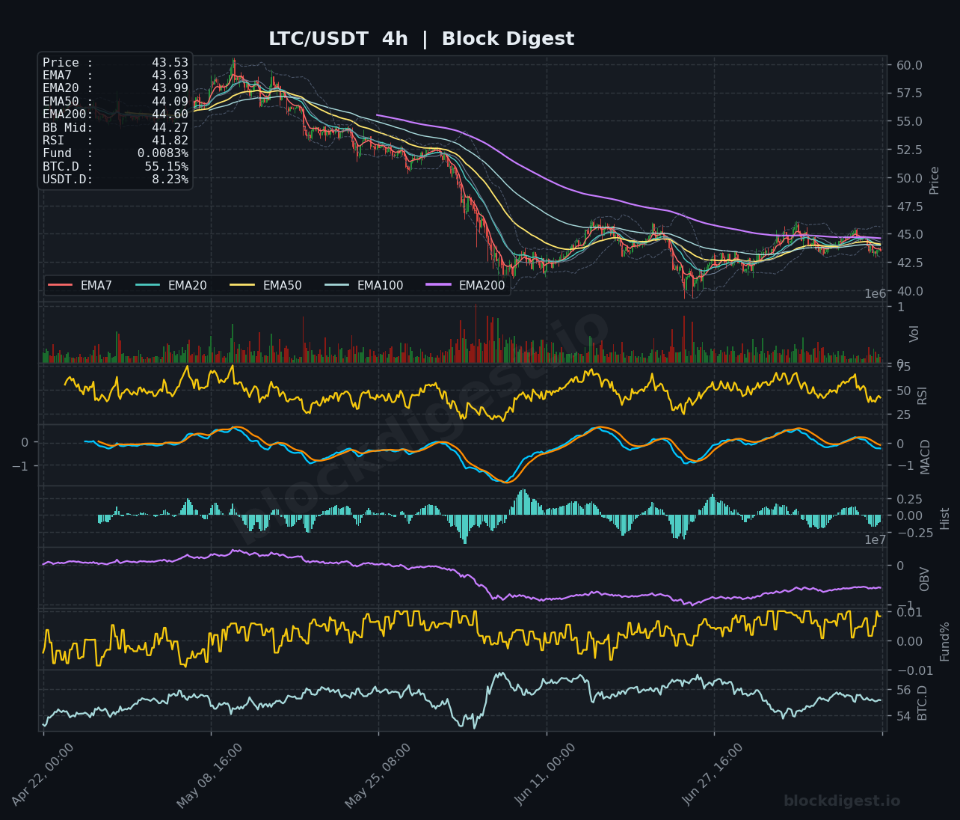Select the Fund value 0.0083%

pos(163,153)
